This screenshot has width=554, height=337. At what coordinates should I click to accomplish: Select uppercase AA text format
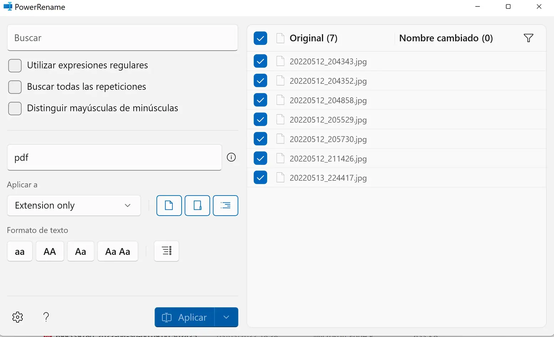pyautogui.click(x=50, y=252)
